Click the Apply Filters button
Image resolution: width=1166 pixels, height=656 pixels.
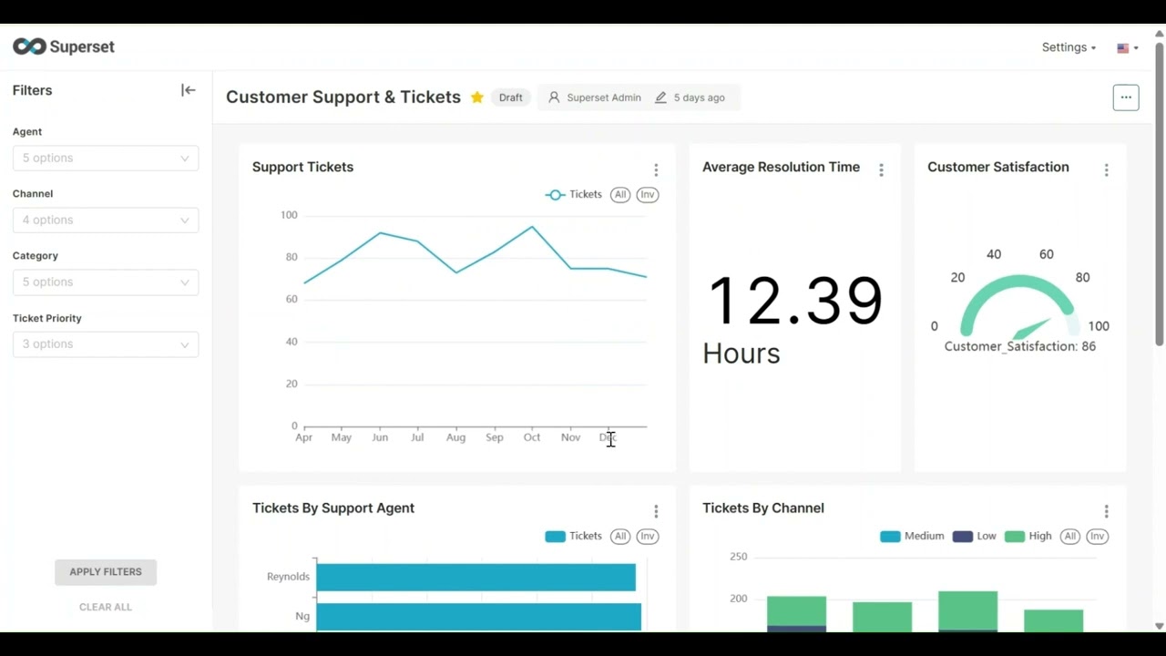[106, 572]
